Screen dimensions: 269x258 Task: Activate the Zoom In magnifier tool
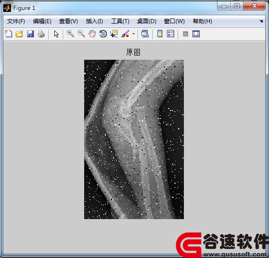70,34
